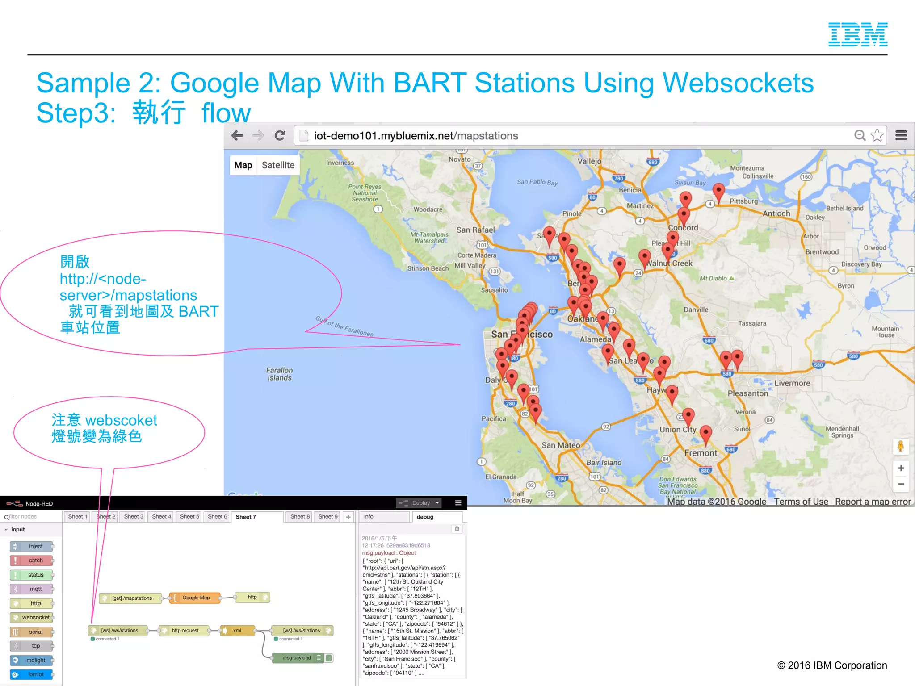Select the mqlight palette node

pyautogui.click(x=31, y=660)
